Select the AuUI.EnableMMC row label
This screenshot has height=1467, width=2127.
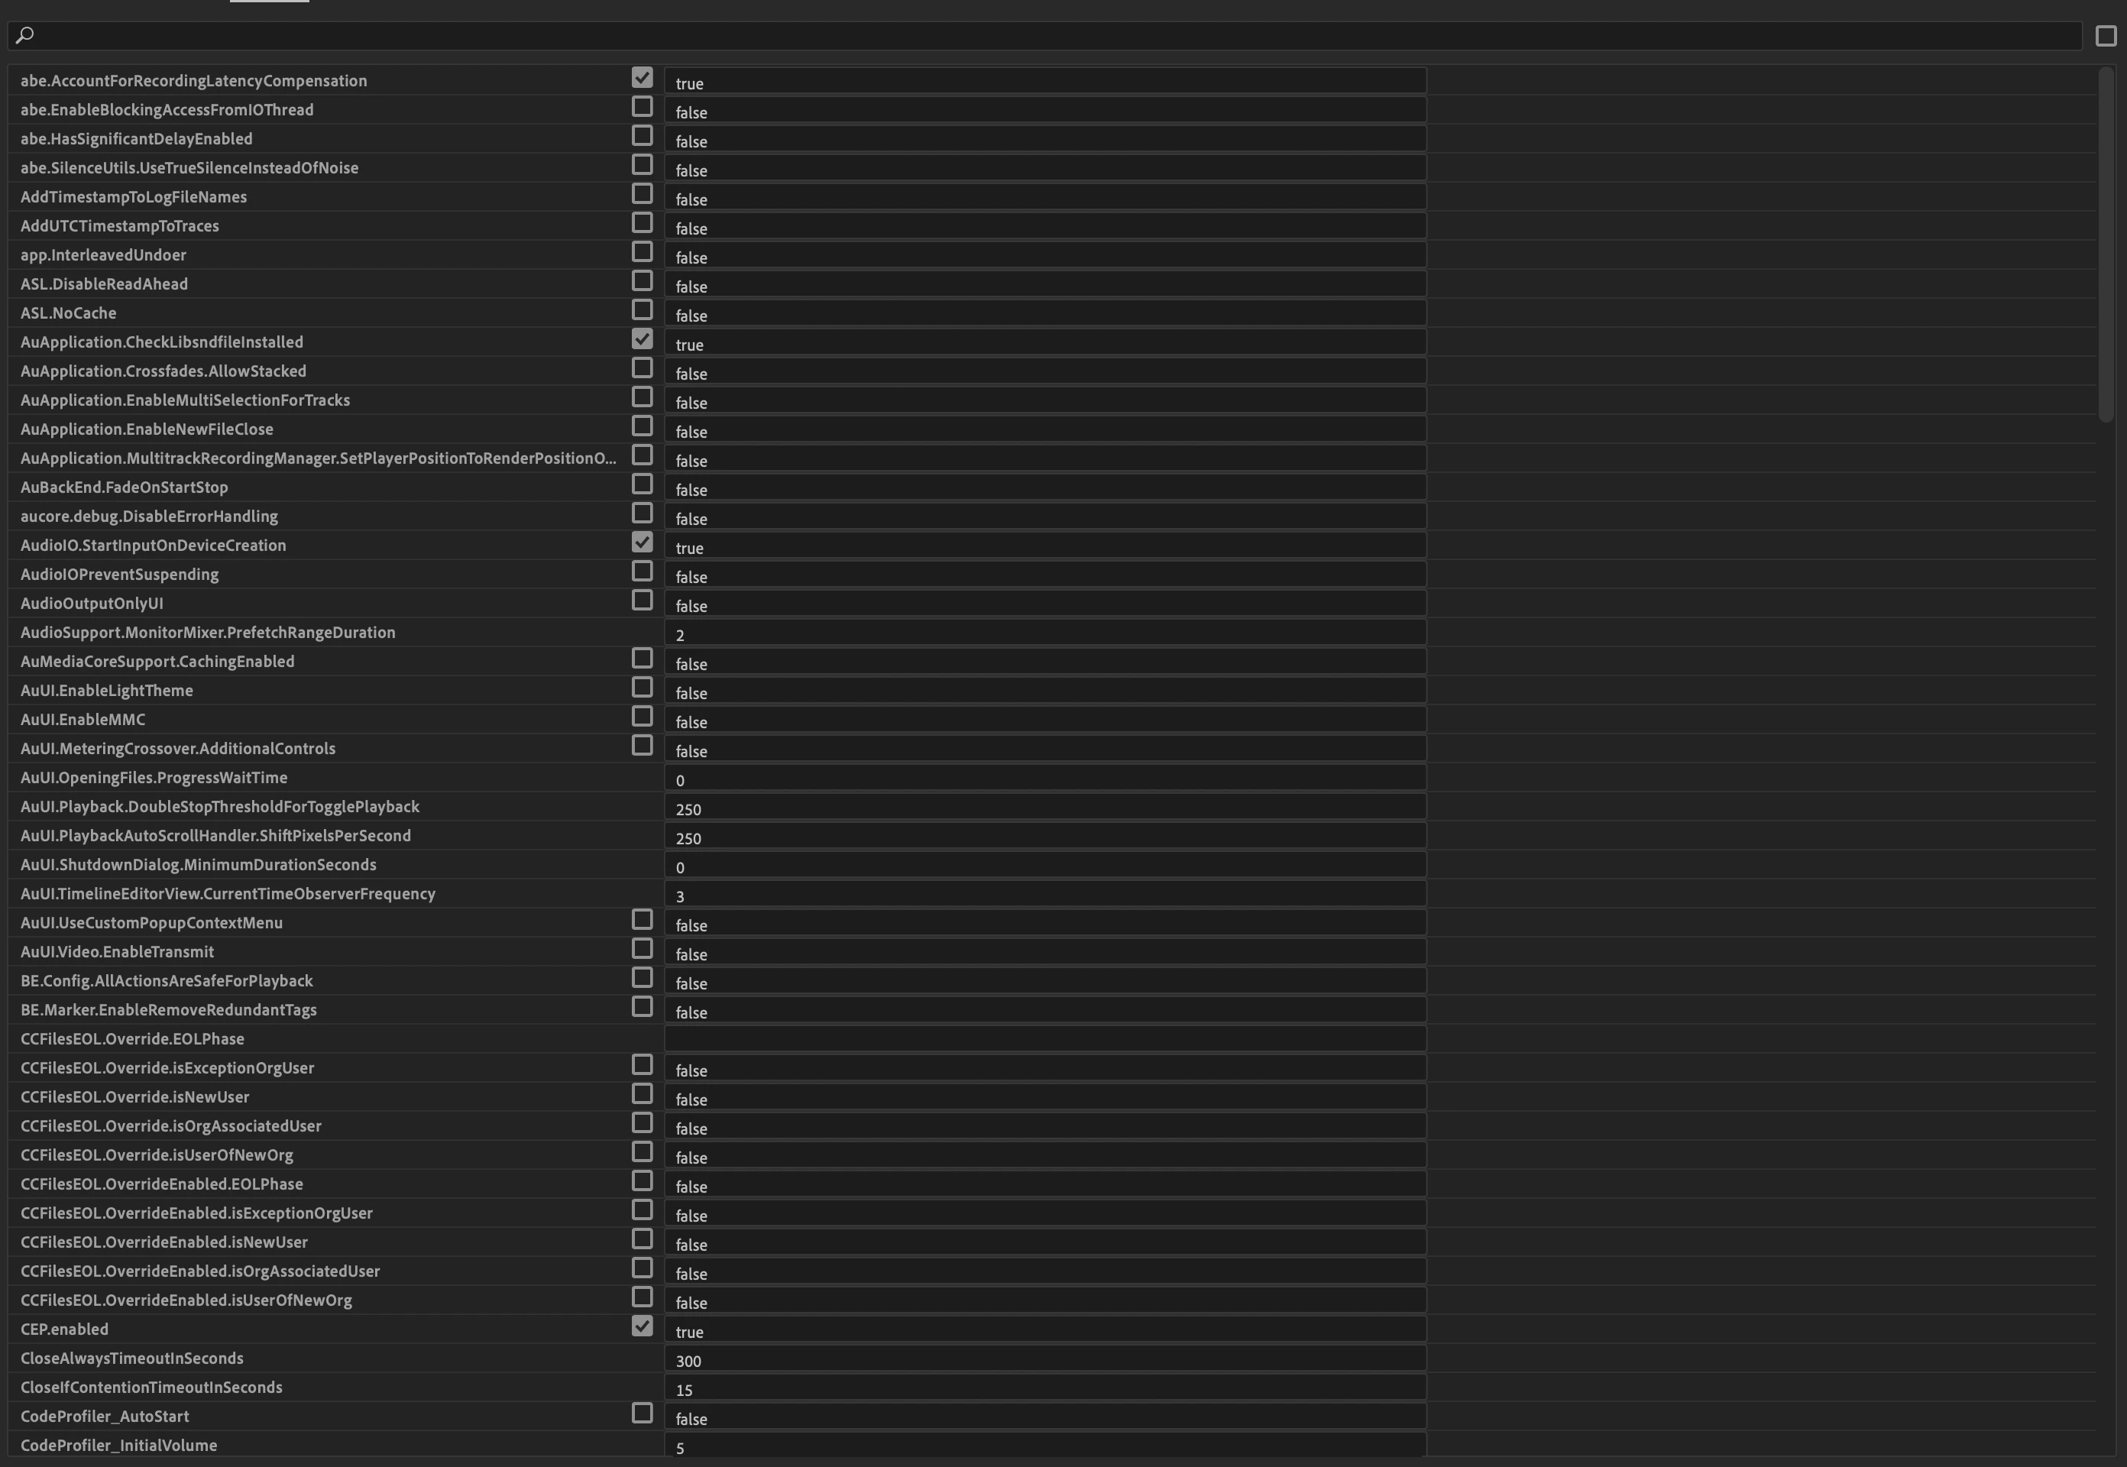click(83, 720)
